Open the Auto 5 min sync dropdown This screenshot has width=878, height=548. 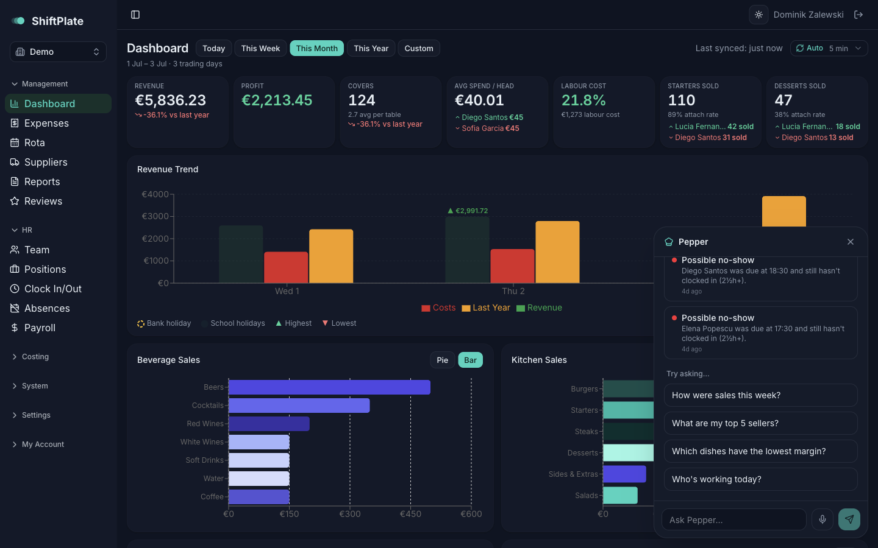point(829,48)
